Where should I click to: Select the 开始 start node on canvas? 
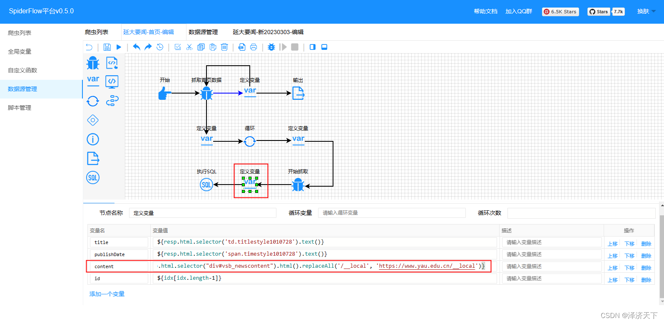click(x=165, y=93)
